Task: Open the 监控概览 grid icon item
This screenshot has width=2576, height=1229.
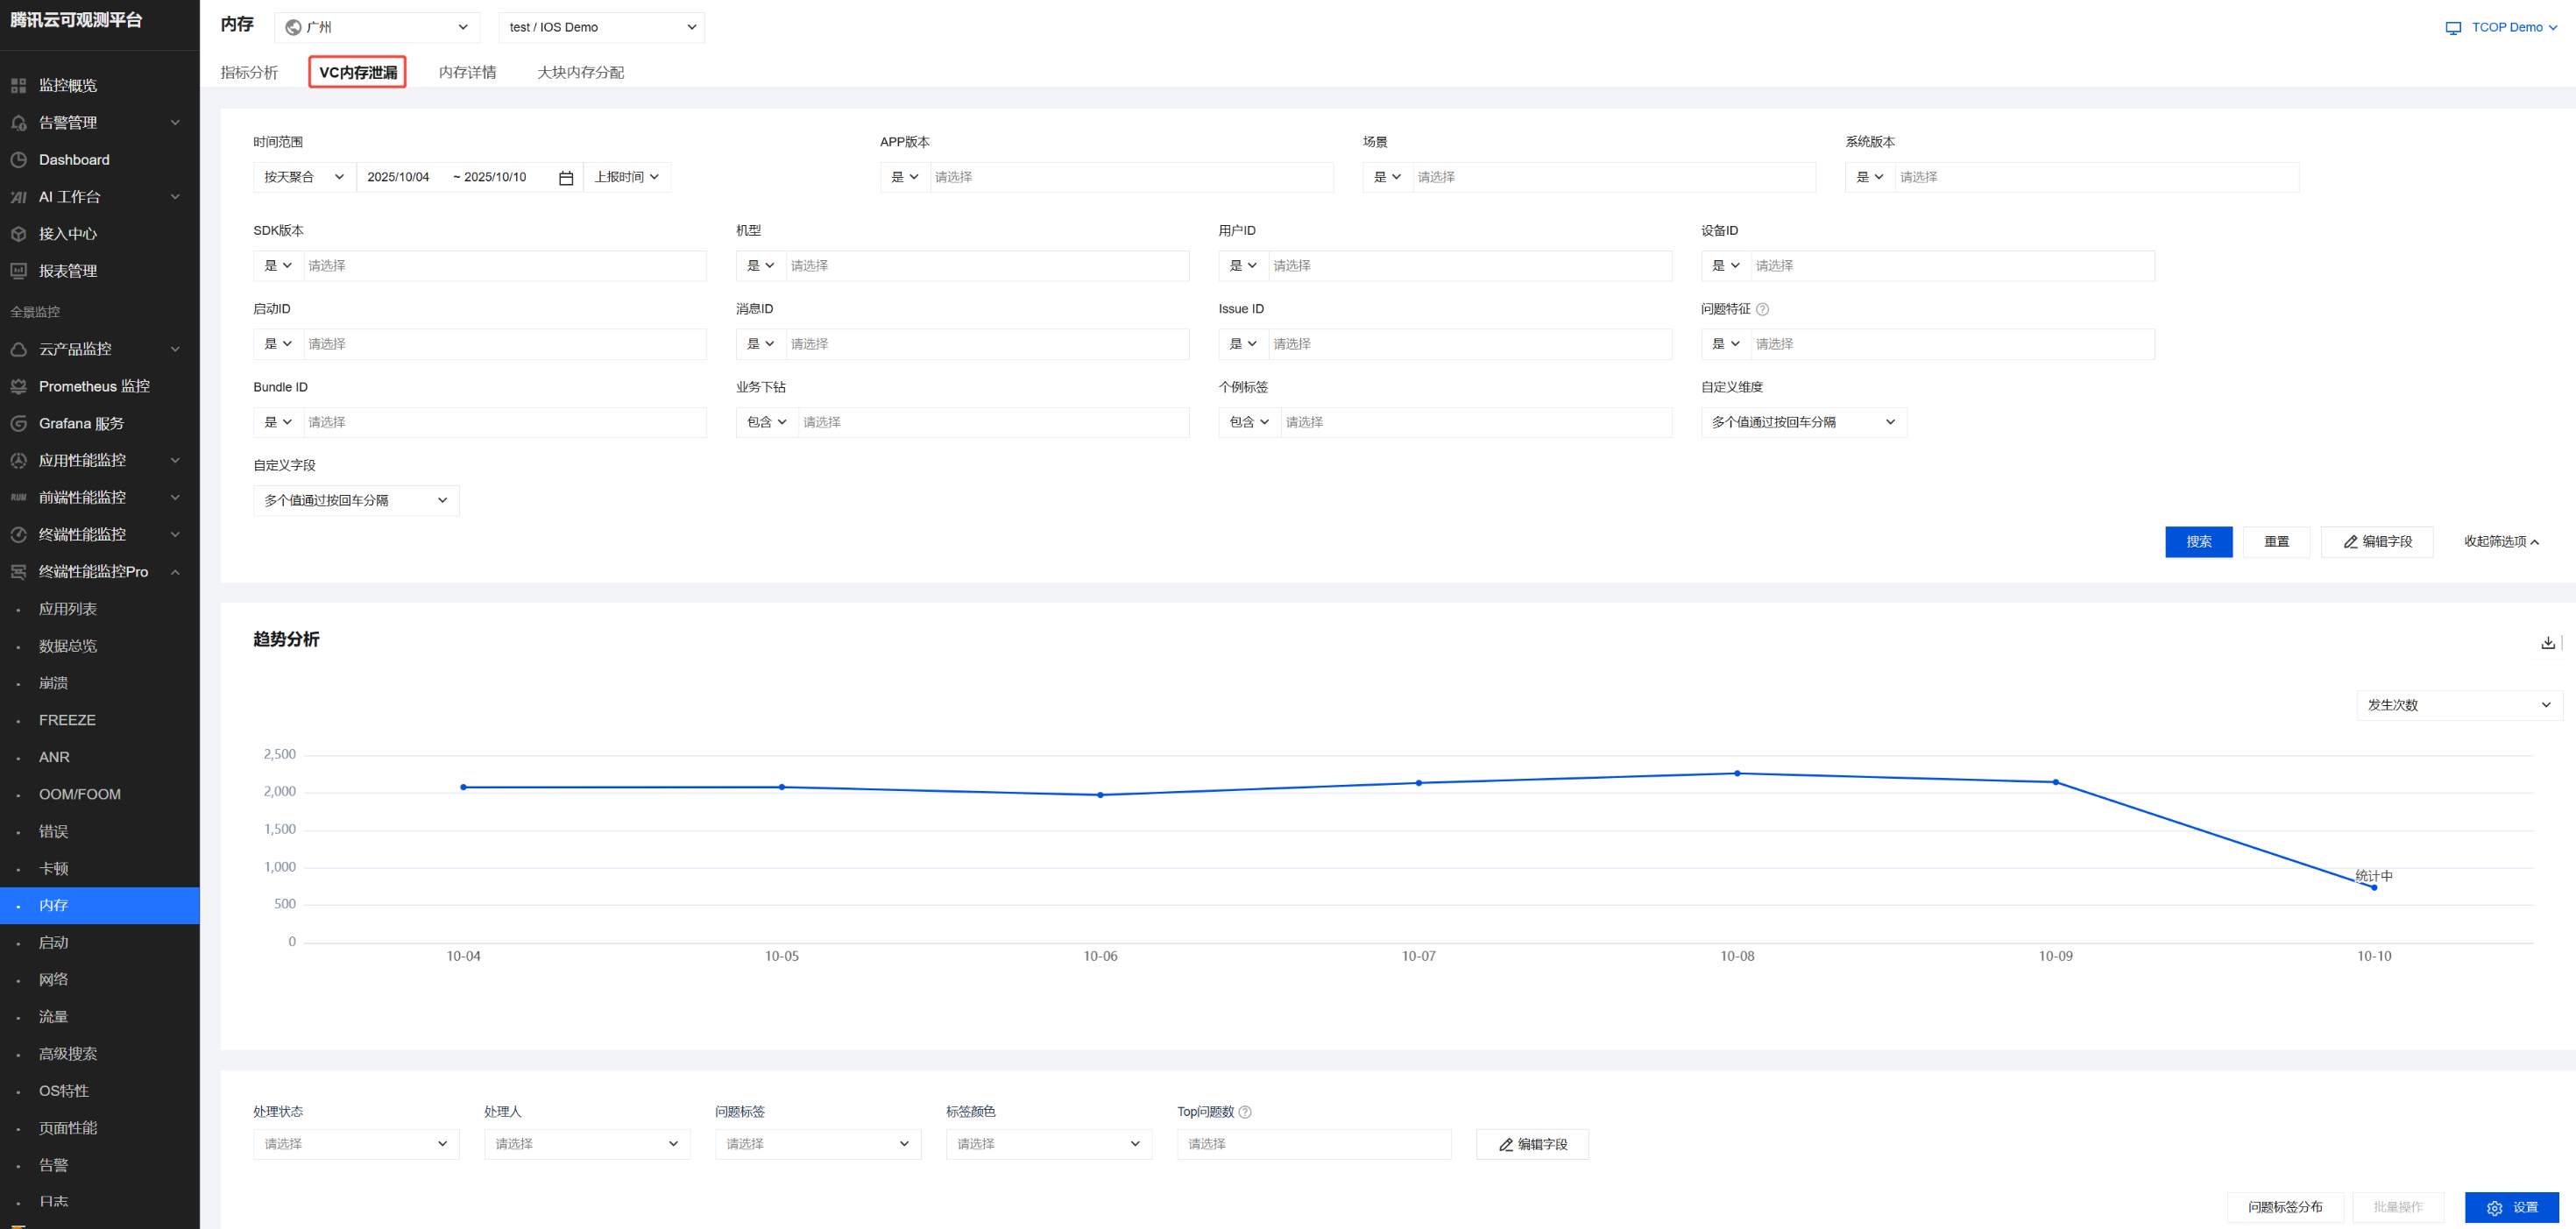Action: click(x=19, y=86)
